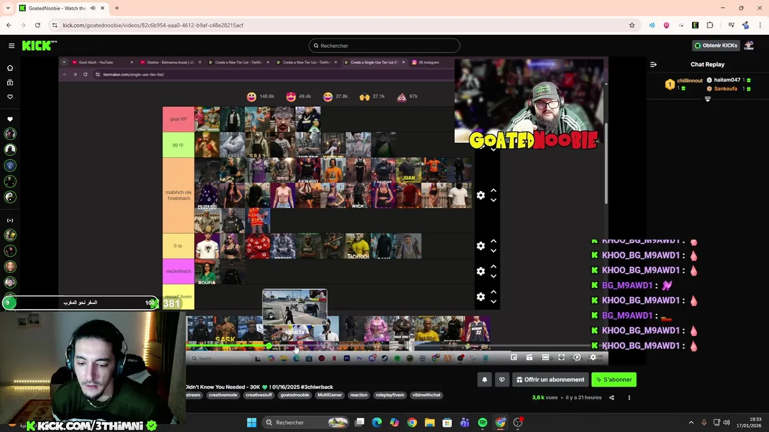
Task: Open the Kick hamburger sidebar menu
Action: pyautogui.click(x=11, y=46)
